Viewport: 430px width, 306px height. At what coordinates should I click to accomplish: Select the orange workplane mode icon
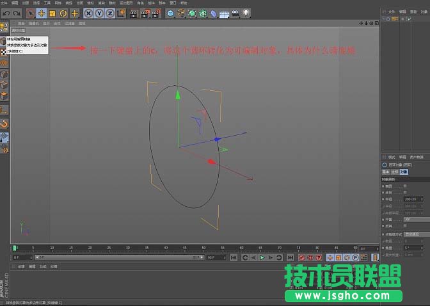(4, 63)
